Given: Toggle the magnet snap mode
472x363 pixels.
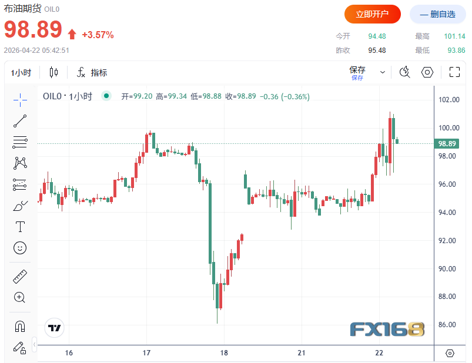Looking at the screenshot, I should [x=20, y=327].
